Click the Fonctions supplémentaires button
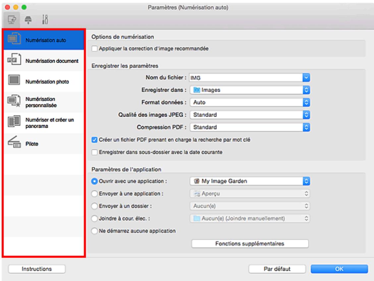This screenshot has width=374, height=281. tap(250, 244)
